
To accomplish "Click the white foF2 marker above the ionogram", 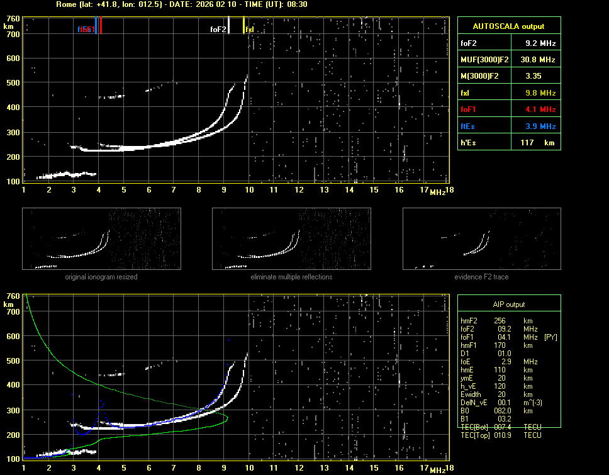I will click(229, 26).
